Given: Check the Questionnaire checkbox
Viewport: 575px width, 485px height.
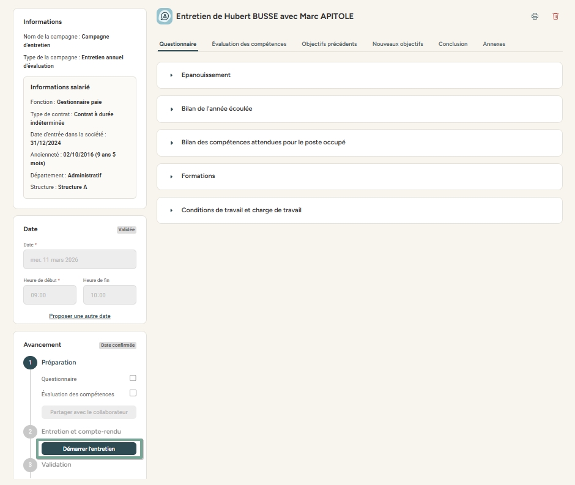Looking at the screenshot, I should [133, 379].
